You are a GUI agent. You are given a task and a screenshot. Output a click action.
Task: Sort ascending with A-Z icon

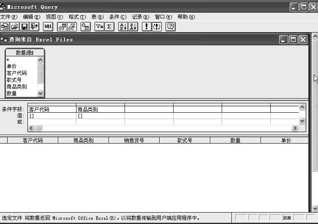(123, 27)
